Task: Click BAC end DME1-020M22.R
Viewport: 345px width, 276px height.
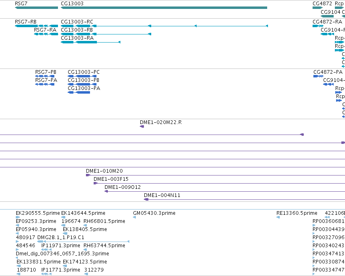Action: click(142, 126)
